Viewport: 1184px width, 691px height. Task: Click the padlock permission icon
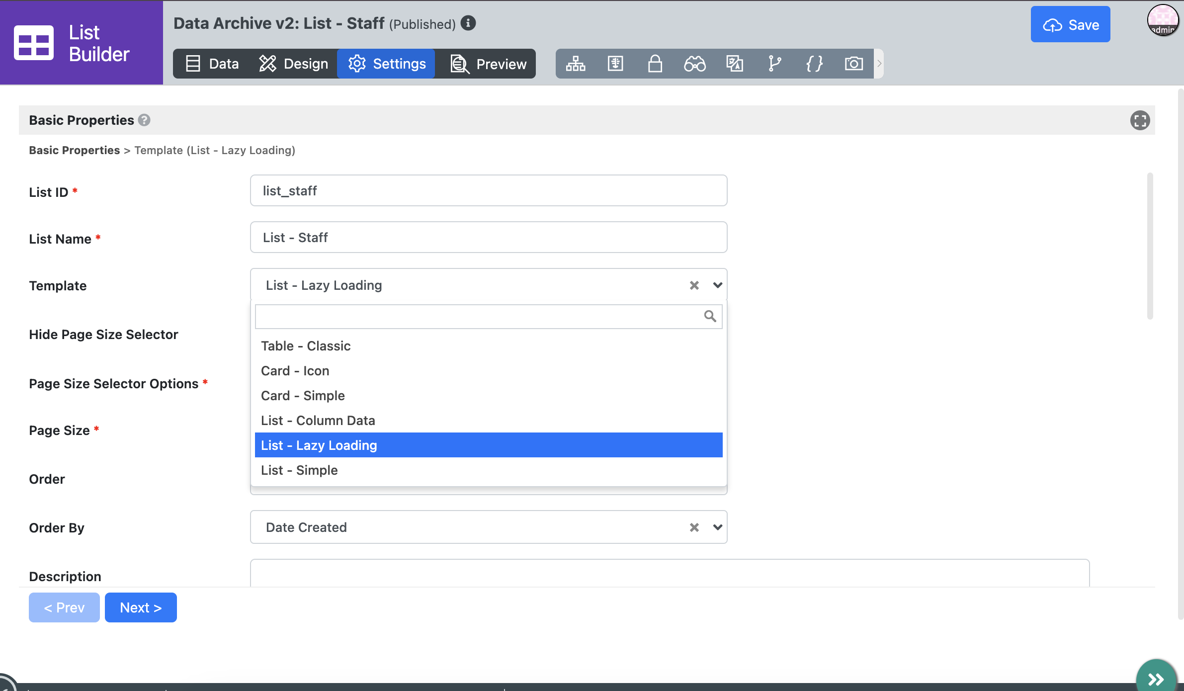655,64
